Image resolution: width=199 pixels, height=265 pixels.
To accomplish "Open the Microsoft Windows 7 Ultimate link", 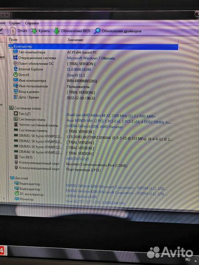I will pos(91,58).
